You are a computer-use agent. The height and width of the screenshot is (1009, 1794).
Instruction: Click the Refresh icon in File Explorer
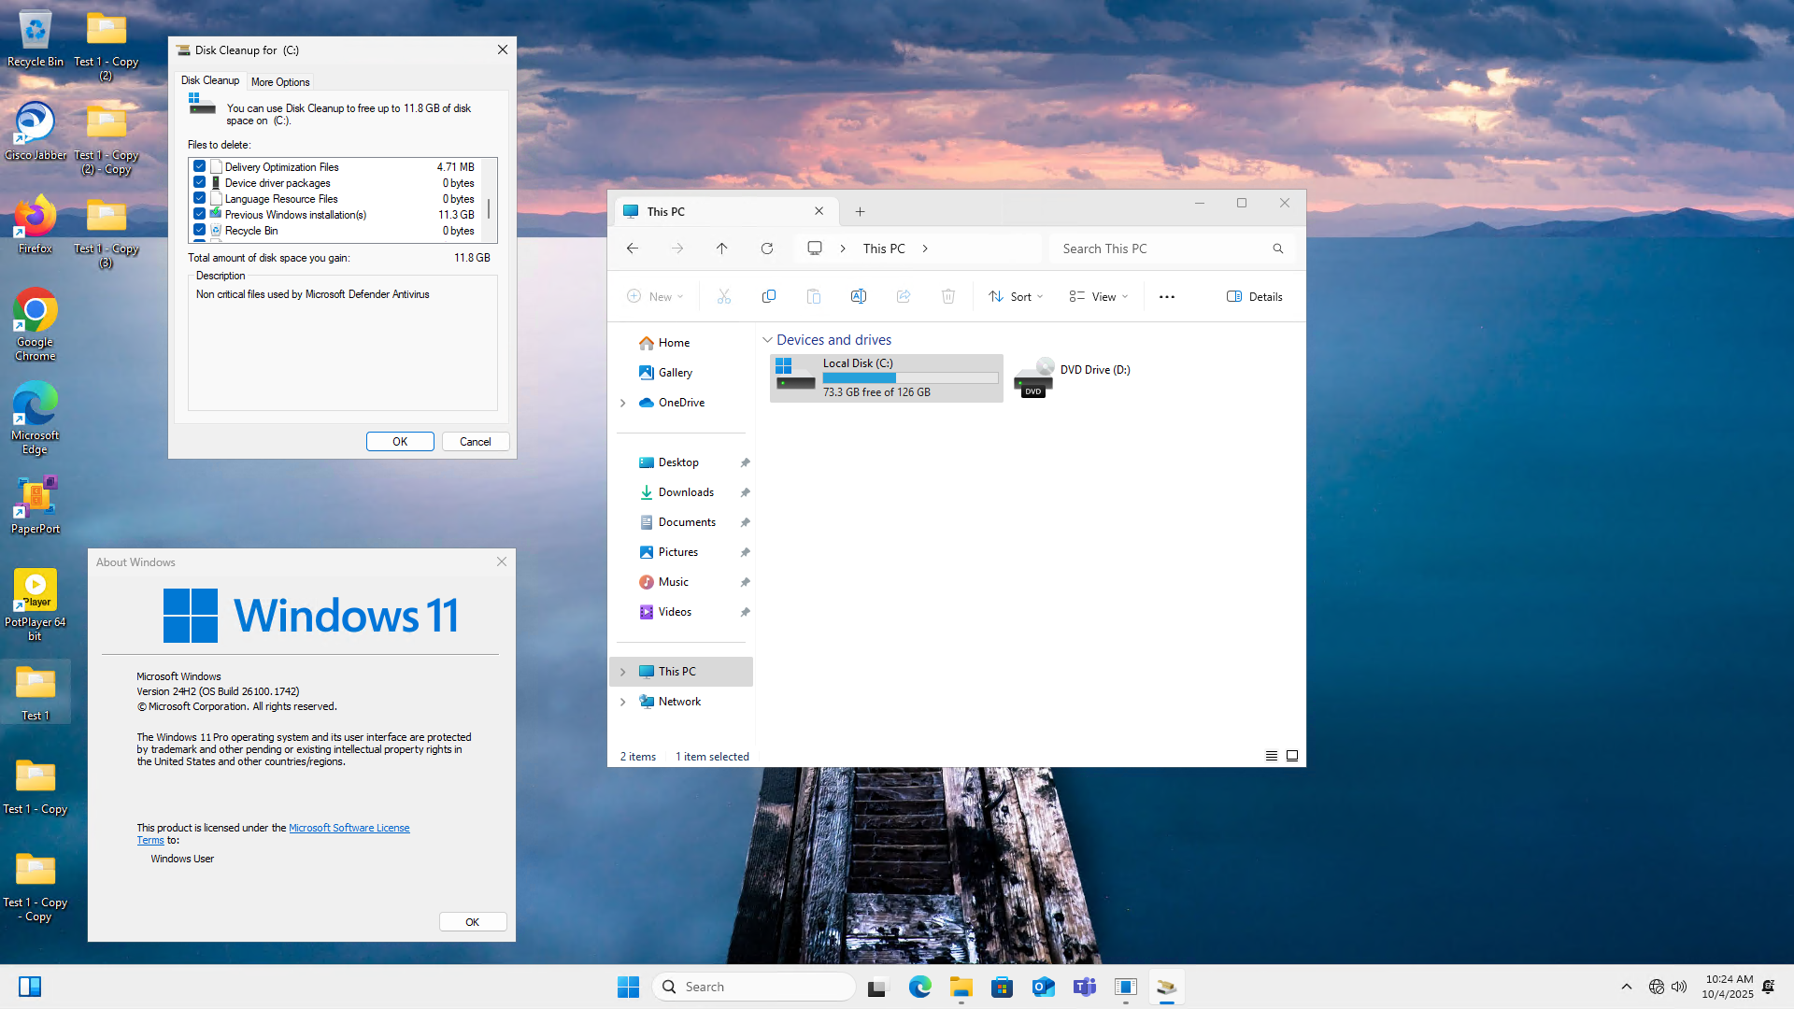tap(767, 249)
